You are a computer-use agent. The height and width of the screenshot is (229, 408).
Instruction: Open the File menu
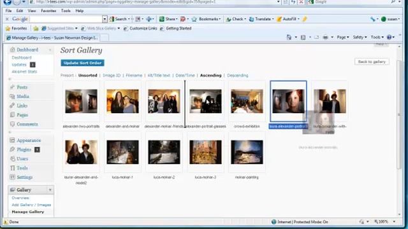[8, 11]
